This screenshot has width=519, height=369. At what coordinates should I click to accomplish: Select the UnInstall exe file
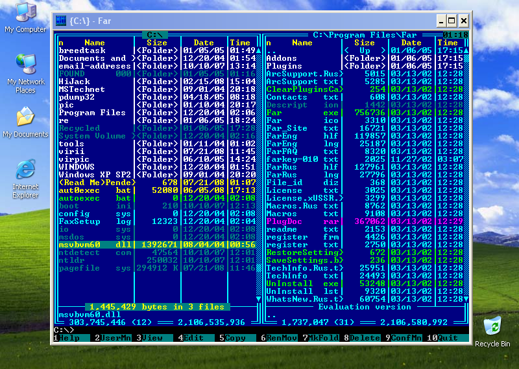coord(365,284)
